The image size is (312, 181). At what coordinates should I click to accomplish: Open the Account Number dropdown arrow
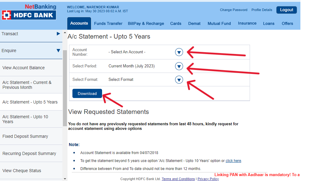pyautogui.click(x=179, y=52)
